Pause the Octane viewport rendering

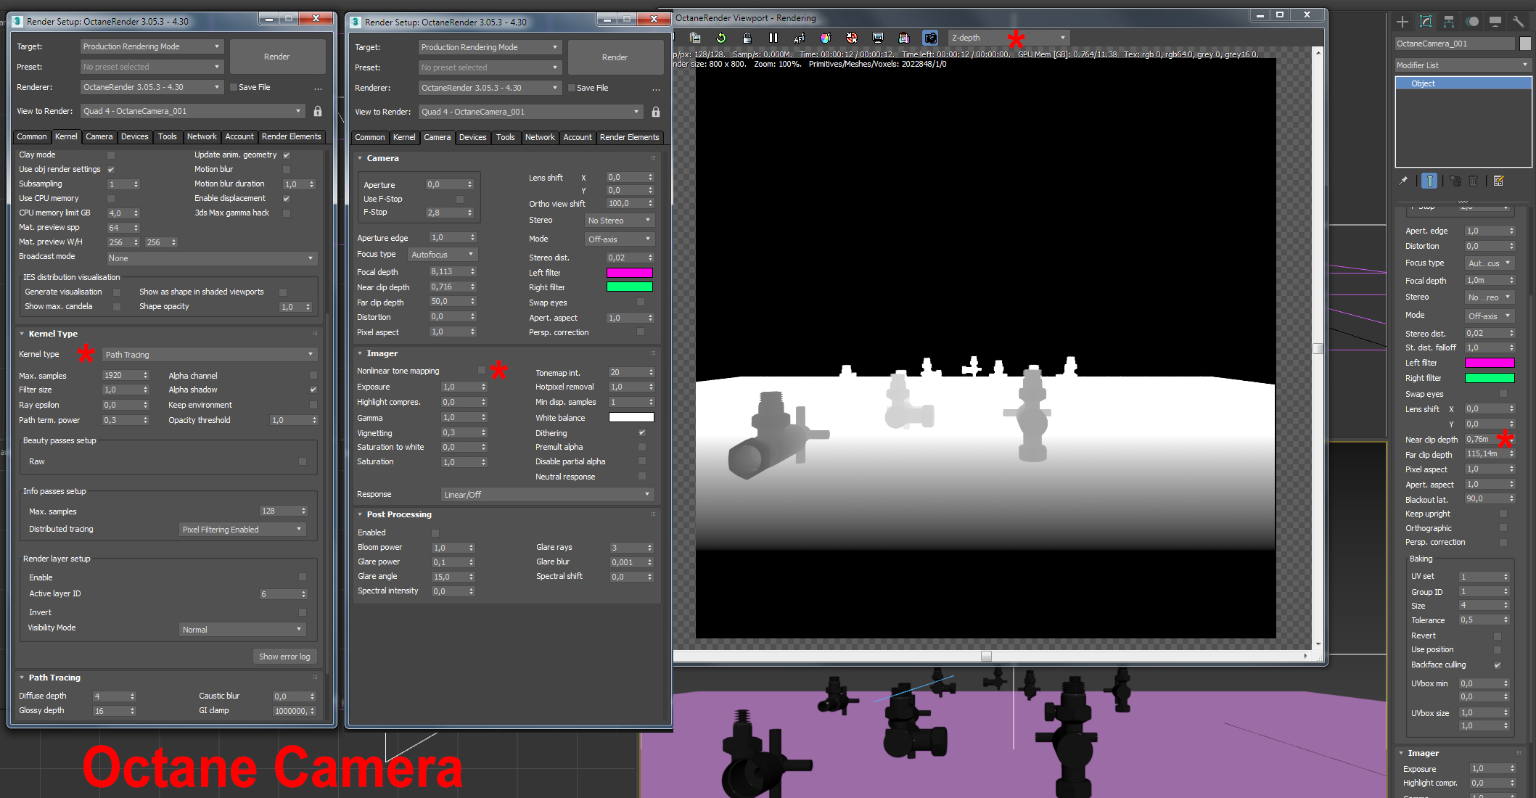click(773, 38)
